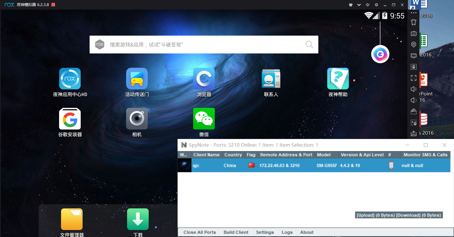Click the "China" country cell
454x237 pixels.
(x=230, y=165)
